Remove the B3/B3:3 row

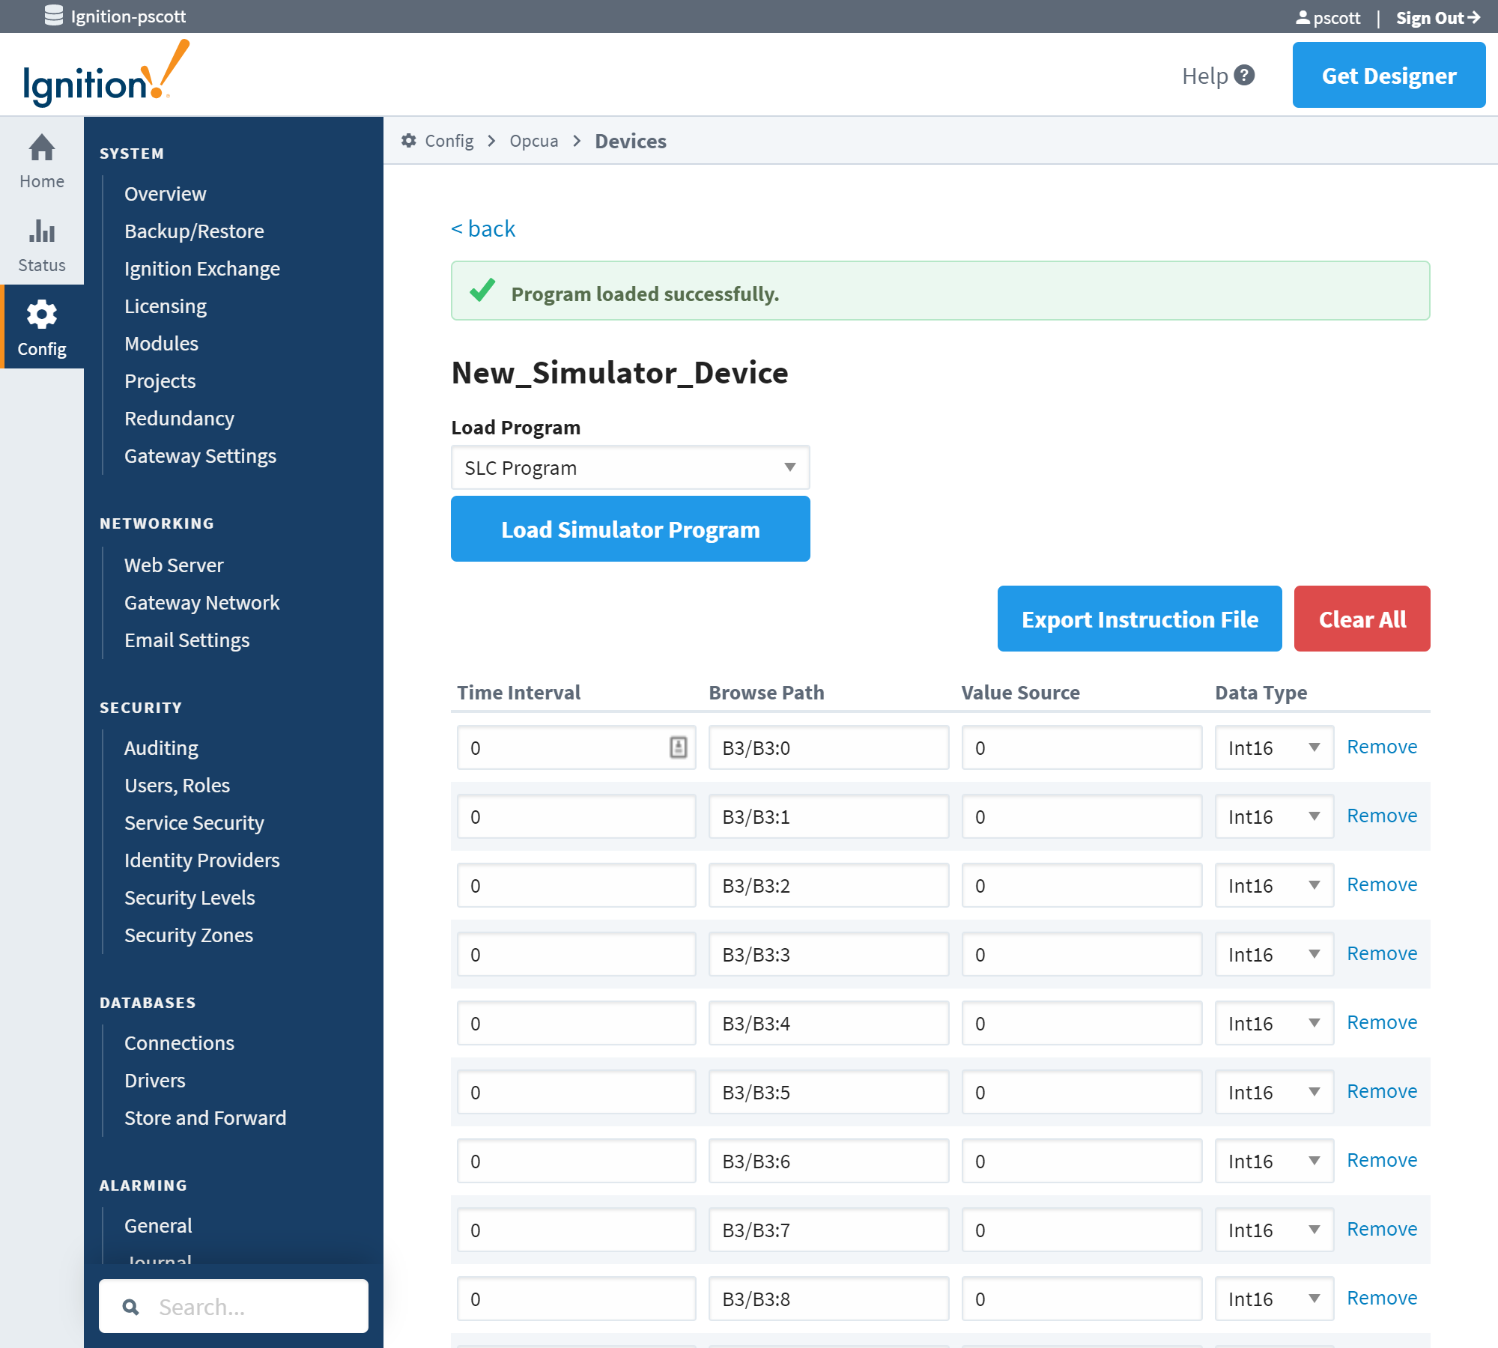point(1382,953)
